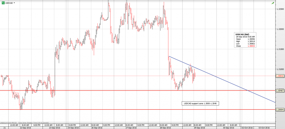This screenshot has width=285, height=129.
Task: Click the current price tag 1.30832 on axis
Action: pos(280,76)
